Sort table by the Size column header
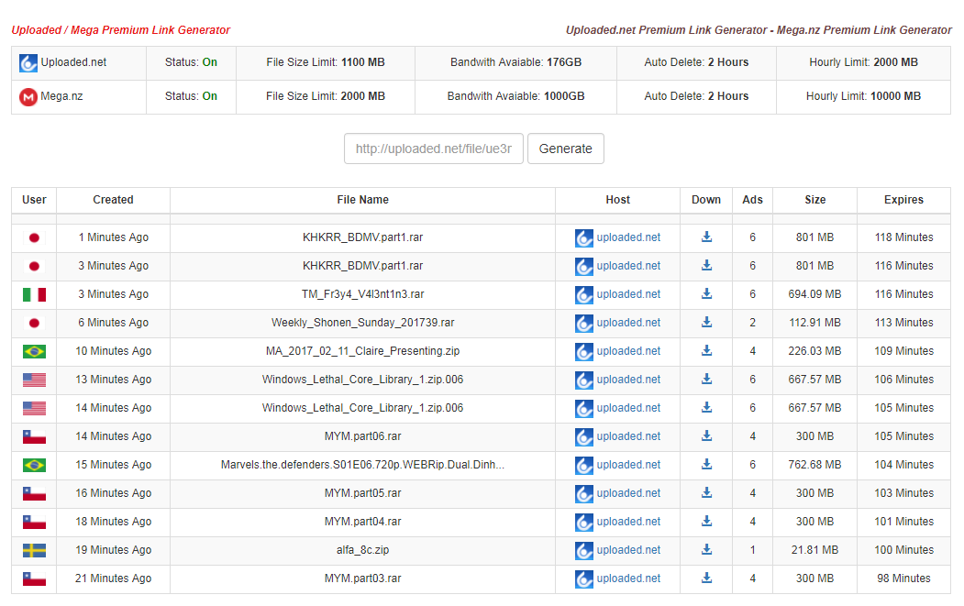Image resolution: width=964 pixels, height=606 pixels. tap(814, 200)
